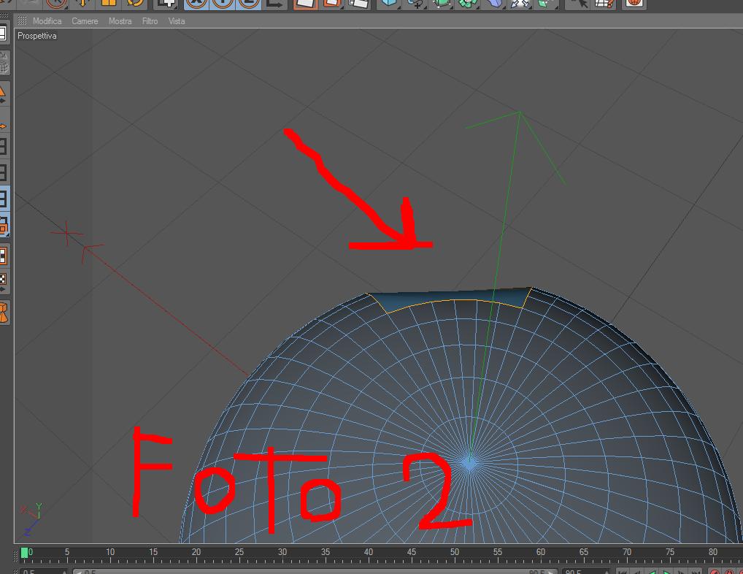Open the Mostra viewport menu

120,21
